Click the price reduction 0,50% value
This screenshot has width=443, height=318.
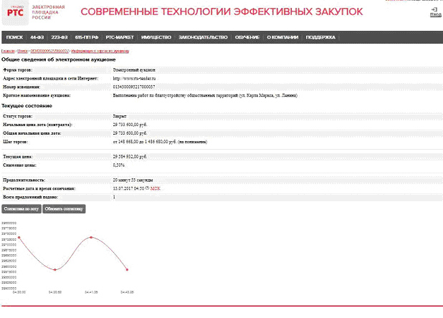pyautogui.click(x=119, y=165)
